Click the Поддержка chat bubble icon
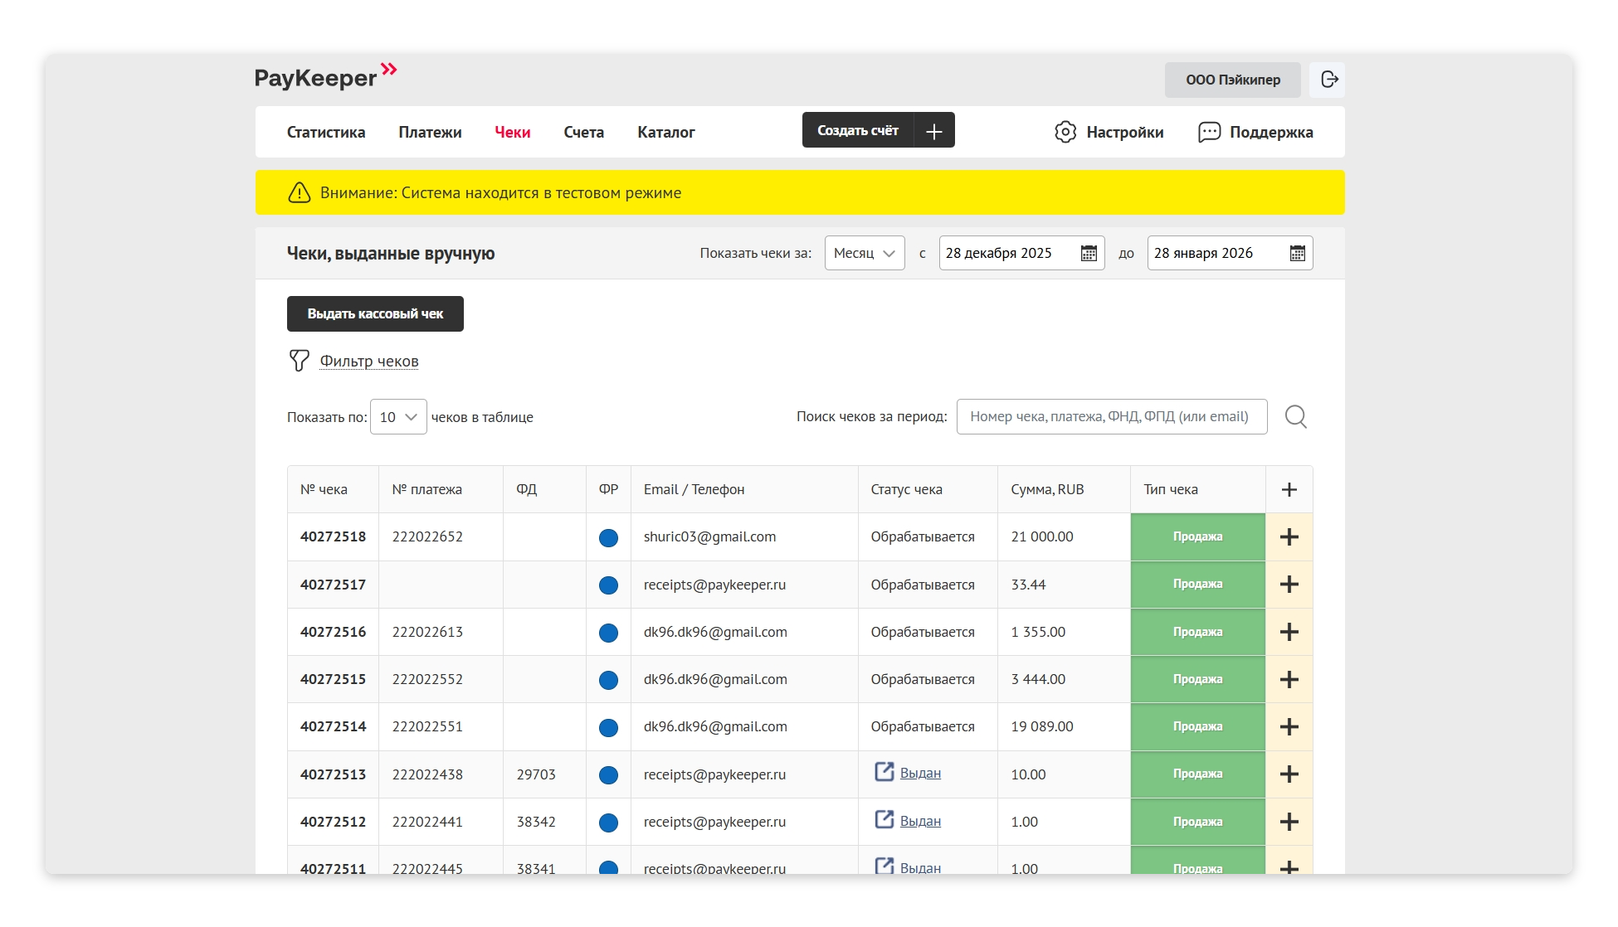Image resolution: width=1618 pixels, height=927 pixels. pos(1209,132)
